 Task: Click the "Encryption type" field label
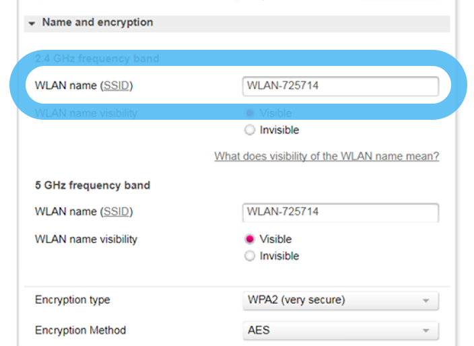pyautogui.click(x=72, y=300)
